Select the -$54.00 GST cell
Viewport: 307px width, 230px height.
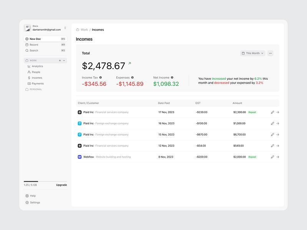[201, 146]
